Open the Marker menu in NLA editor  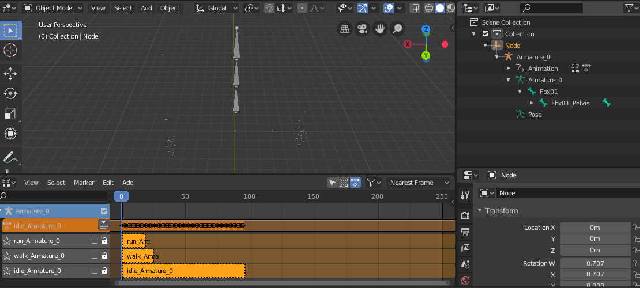tap(84, 183)
